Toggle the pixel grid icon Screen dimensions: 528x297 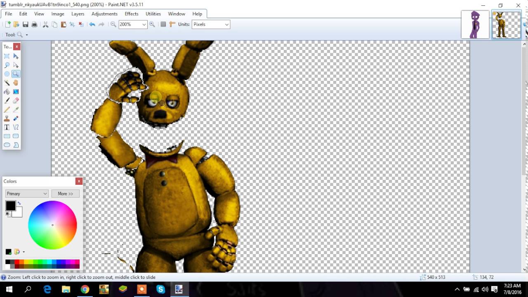163,24
